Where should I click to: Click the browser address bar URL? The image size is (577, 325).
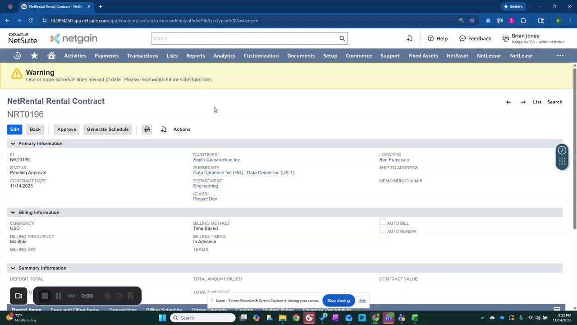click(x=154, y=20)
